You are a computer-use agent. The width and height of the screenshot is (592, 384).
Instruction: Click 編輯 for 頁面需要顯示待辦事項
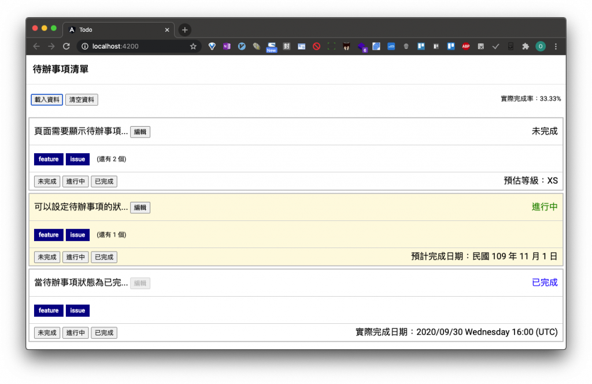point(140,132)
